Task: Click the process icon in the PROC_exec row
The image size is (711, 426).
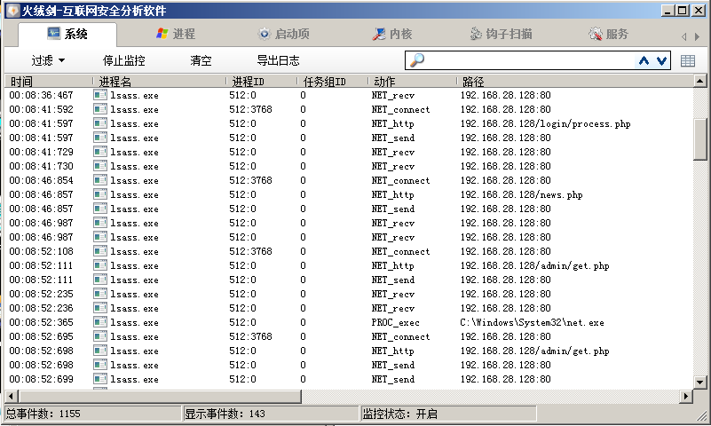Action: tap(100, 322)
